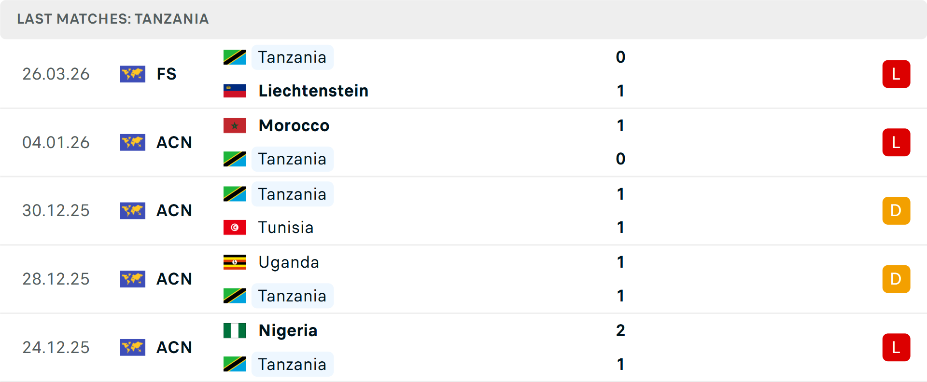
Task: Click the Tanzania flag beside the 26.03.26 match
Action: pyautogui.click(x=235, y=56)
